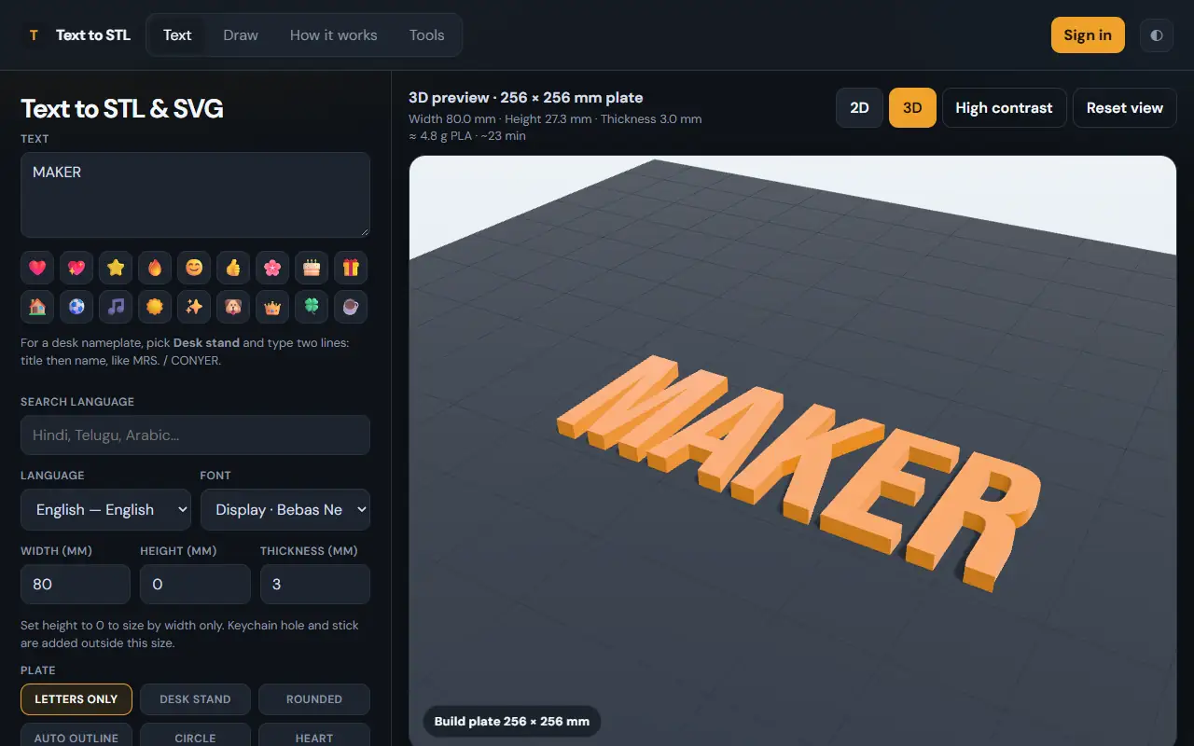Insert the sparkling heart emoji

click(x=76, y=268)
